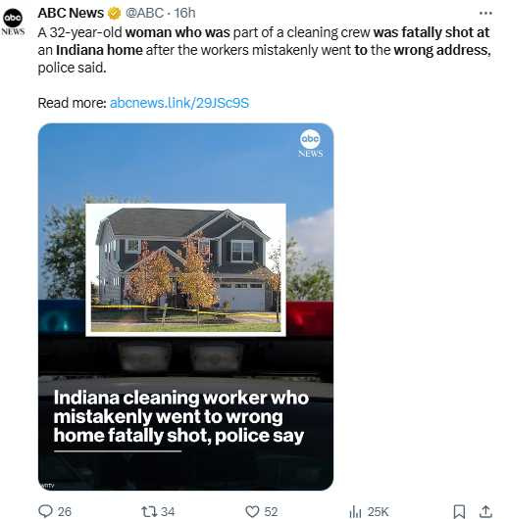Click the repost arrows icon

(148, 511)
